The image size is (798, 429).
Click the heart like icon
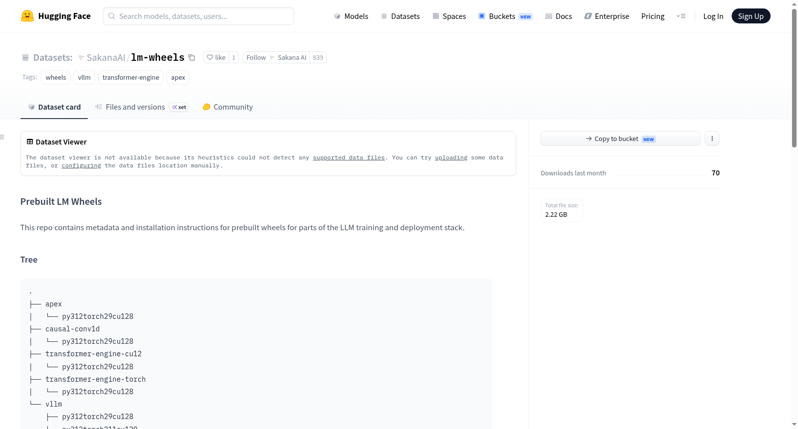click(210, 57)
